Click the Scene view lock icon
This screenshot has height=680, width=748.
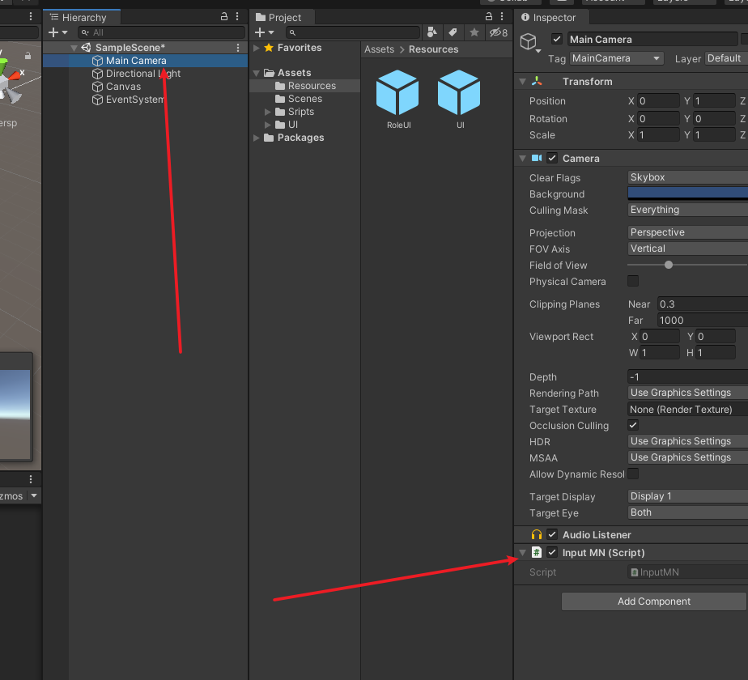point(28,56)
